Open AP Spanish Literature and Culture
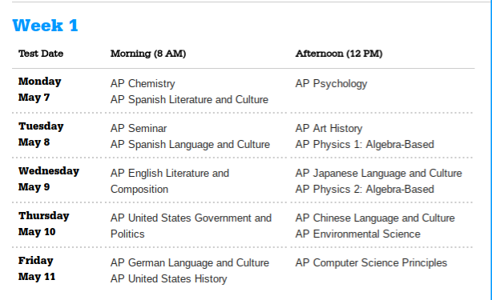 189,99
